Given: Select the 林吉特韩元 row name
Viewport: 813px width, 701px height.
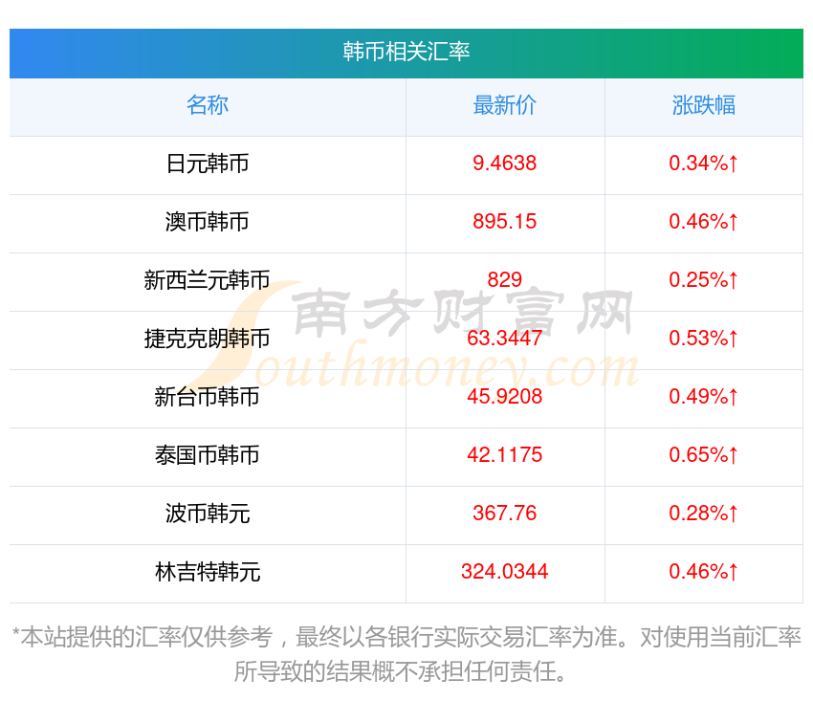Looking at the screenshot, I should point(208,572).
